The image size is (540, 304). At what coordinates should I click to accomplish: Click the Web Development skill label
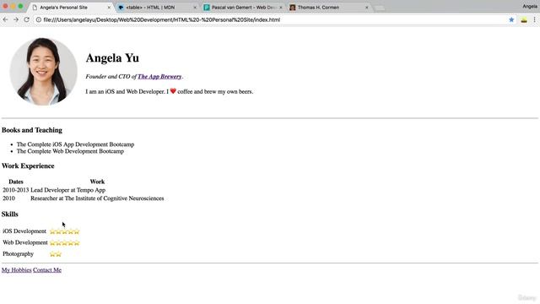tap(25, 242)
